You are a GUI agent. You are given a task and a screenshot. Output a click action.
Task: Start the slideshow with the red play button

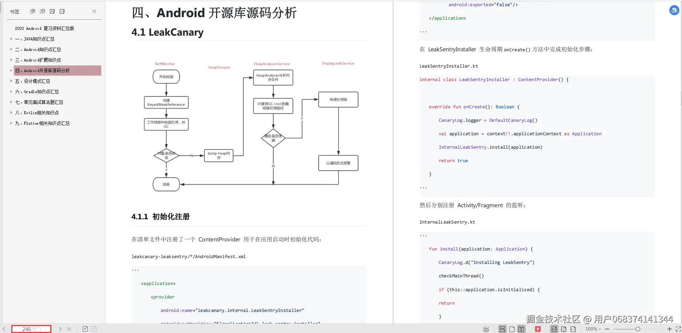(538, 329)
